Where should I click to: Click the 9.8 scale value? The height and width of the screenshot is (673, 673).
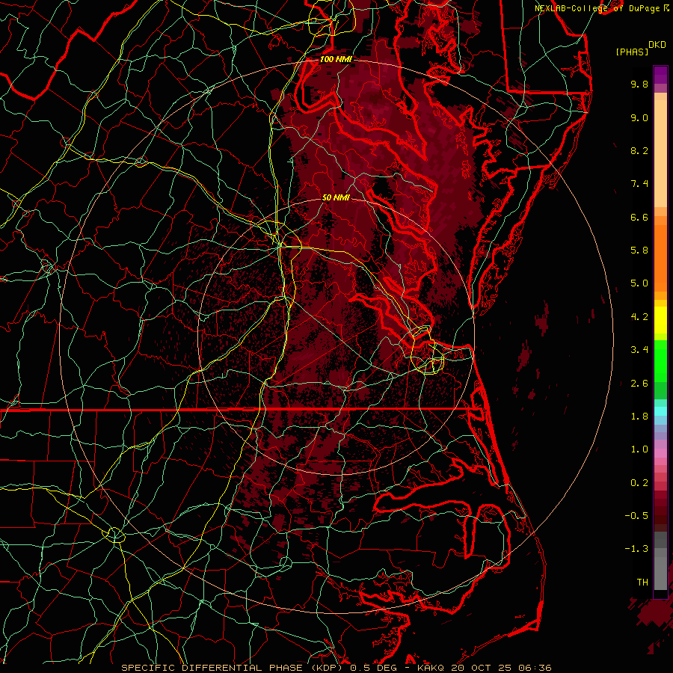coord(639,84)
